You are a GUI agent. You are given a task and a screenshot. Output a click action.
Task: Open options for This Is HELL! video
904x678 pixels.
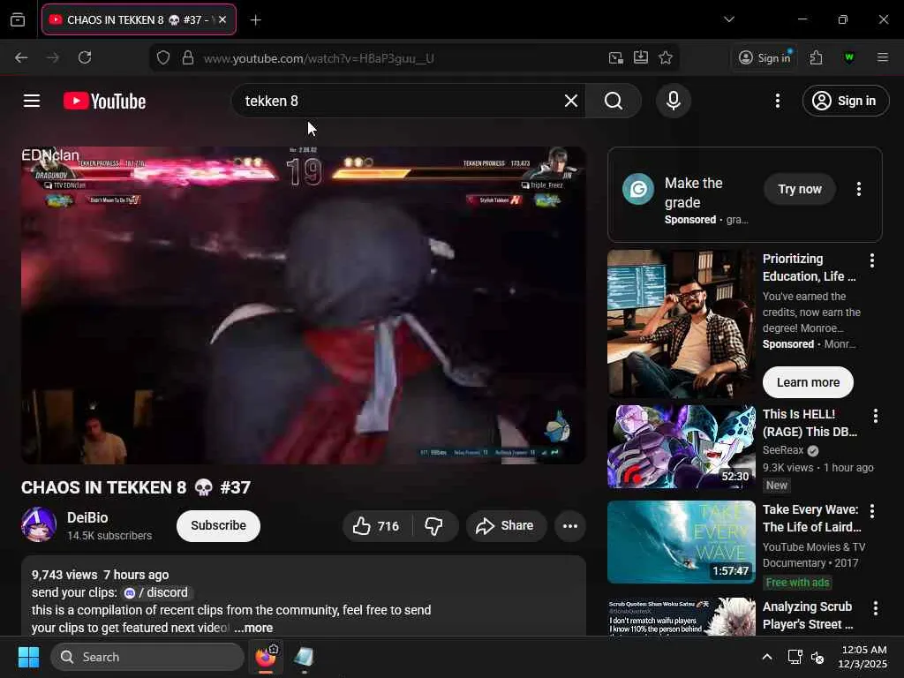point(875,416)
